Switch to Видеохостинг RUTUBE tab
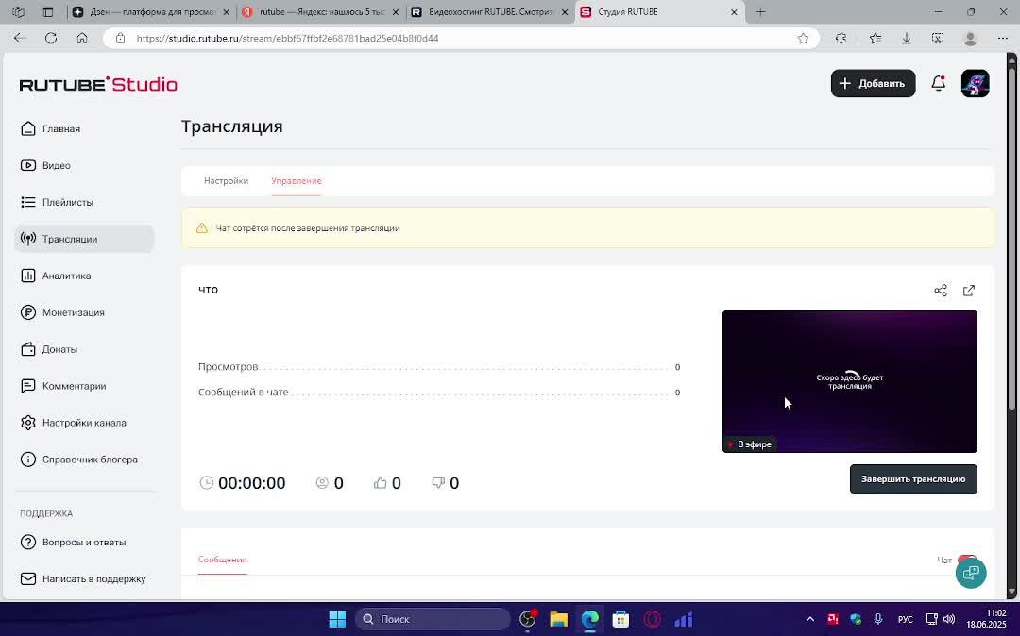The width and height of the screenshot is (1020, 636). coord(490,11)
